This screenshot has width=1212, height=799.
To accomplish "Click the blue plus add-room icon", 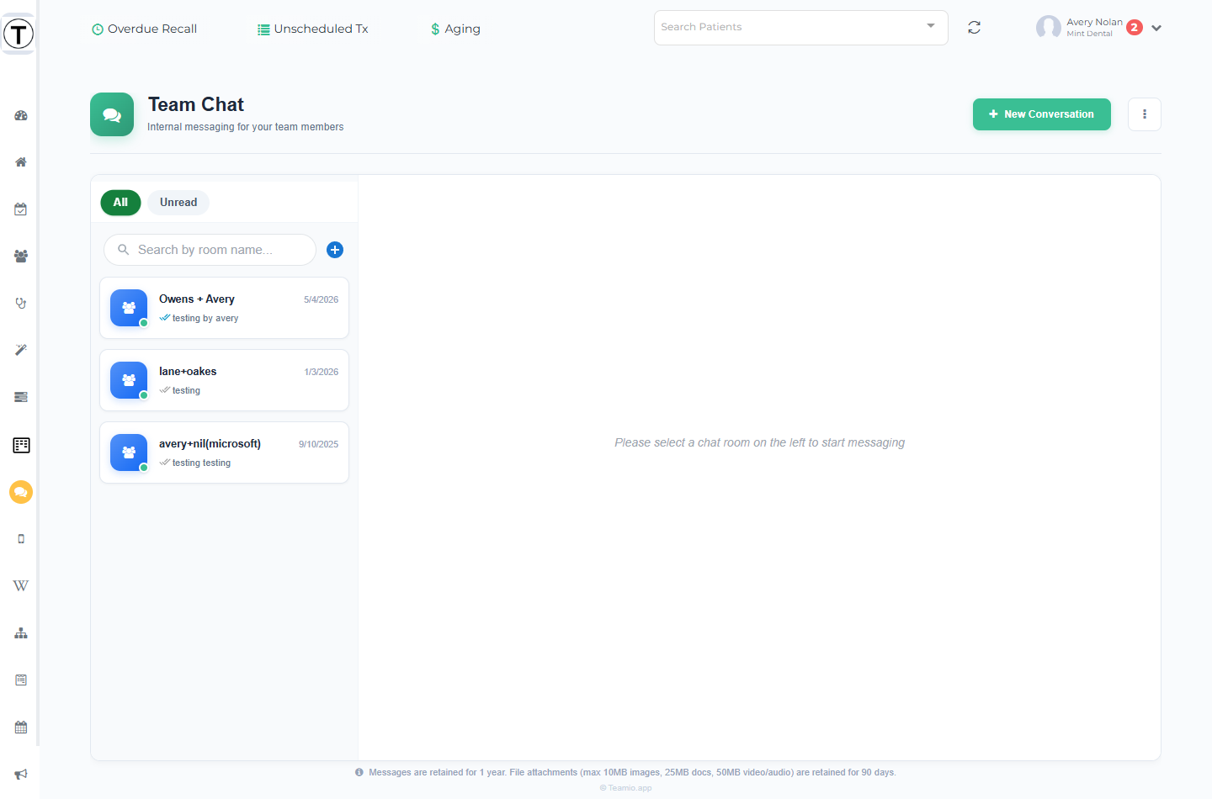I will tap(335, 250).
